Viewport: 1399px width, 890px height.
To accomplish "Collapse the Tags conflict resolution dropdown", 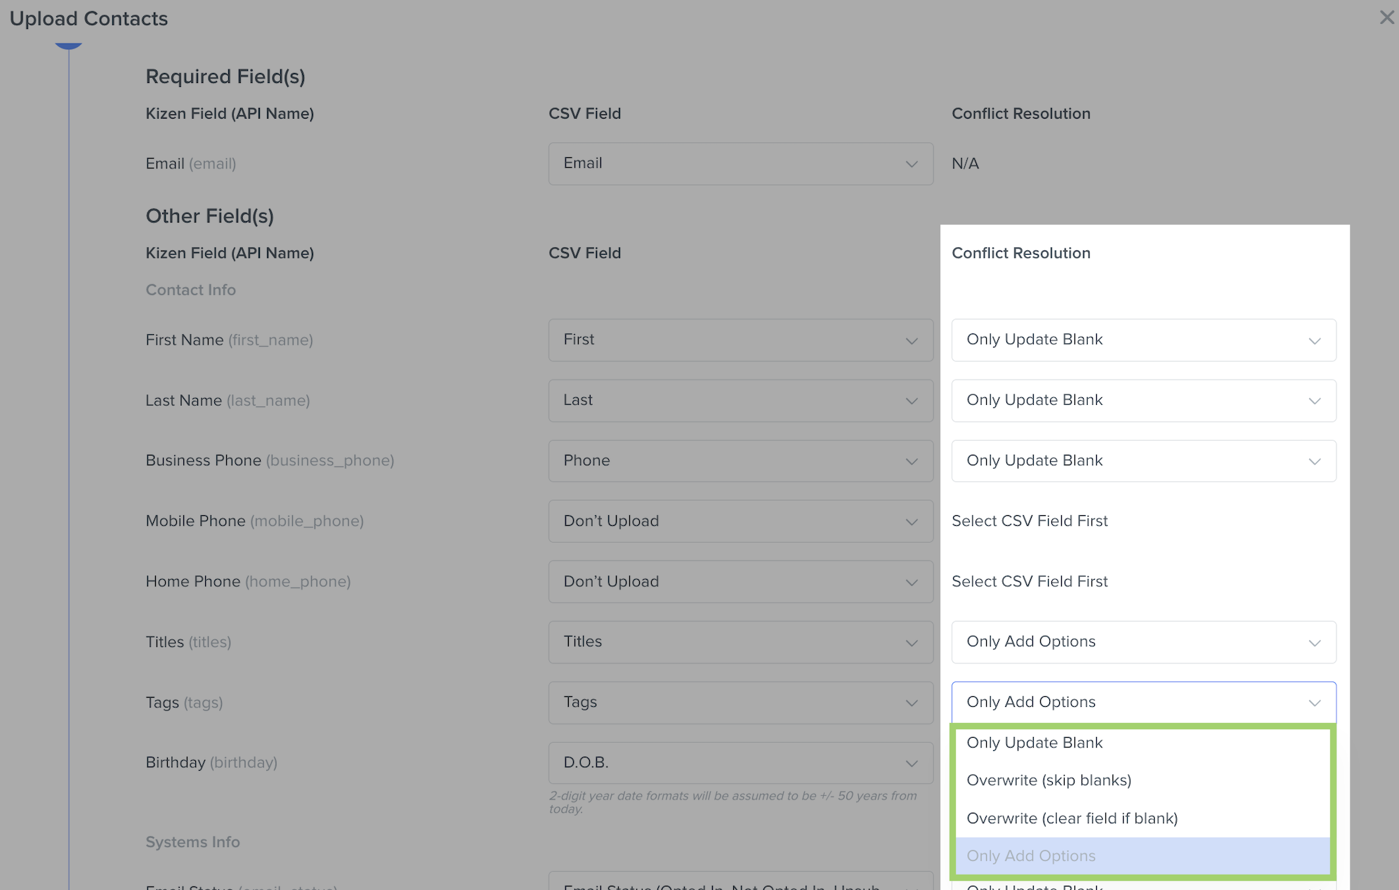I will click(x=1143, y=703).
